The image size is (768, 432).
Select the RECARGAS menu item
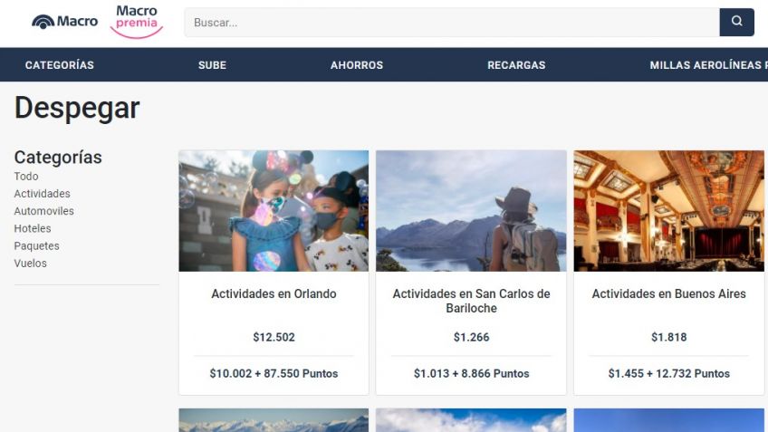pos(516,65)
